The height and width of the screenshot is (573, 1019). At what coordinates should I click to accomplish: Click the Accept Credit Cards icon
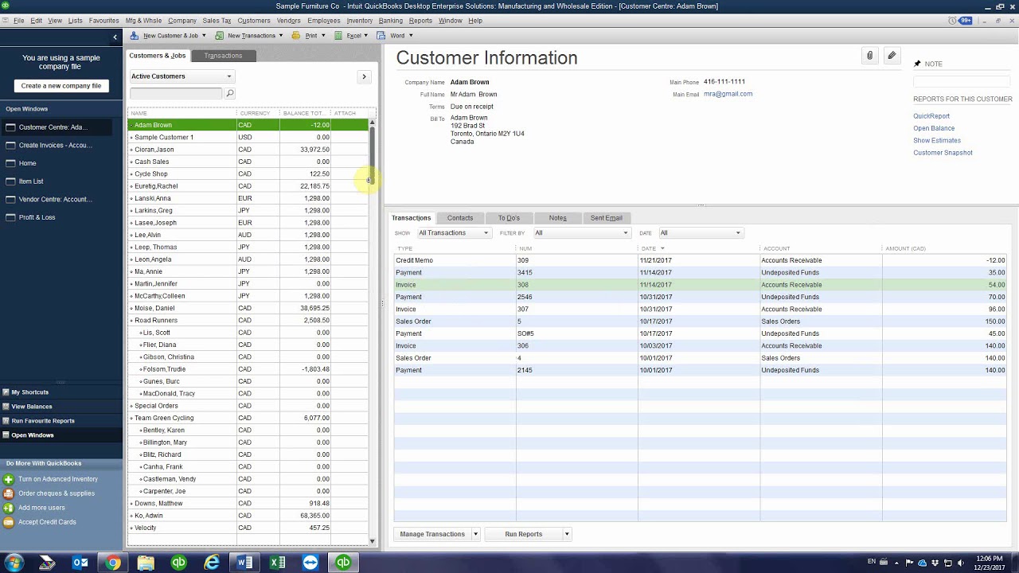[9, 522]
